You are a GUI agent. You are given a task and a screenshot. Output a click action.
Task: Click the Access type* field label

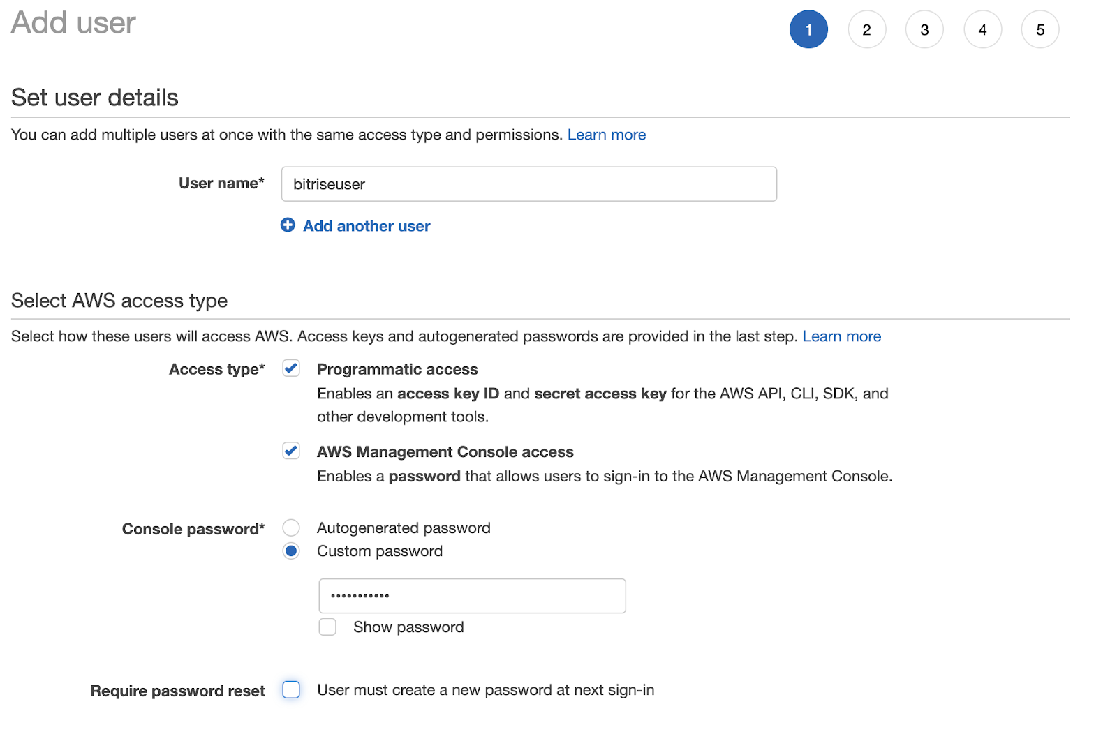(x=217, y=369)
